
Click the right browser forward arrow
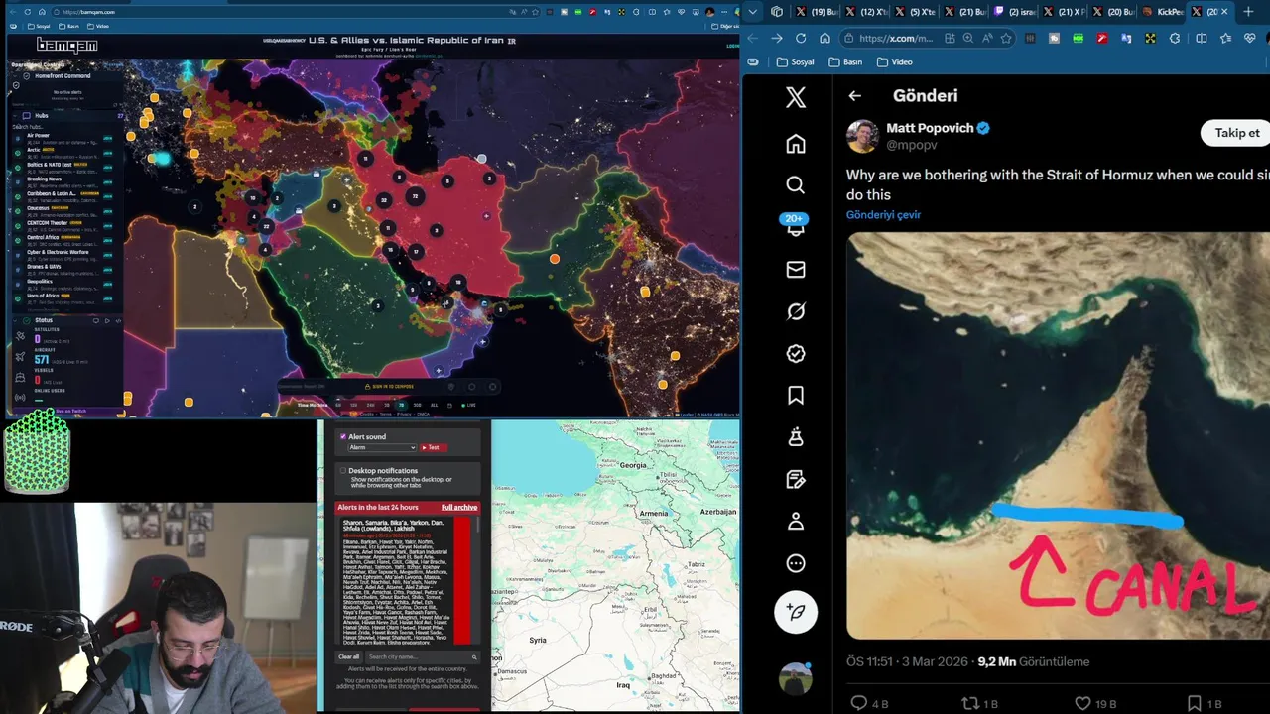click(x=776, y=38)
